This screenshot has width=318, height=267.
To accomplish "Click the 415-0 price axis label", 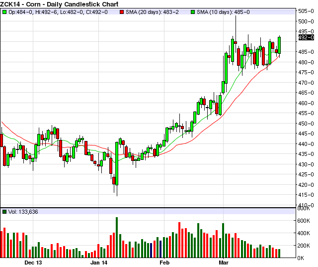I will coord(306,195).
